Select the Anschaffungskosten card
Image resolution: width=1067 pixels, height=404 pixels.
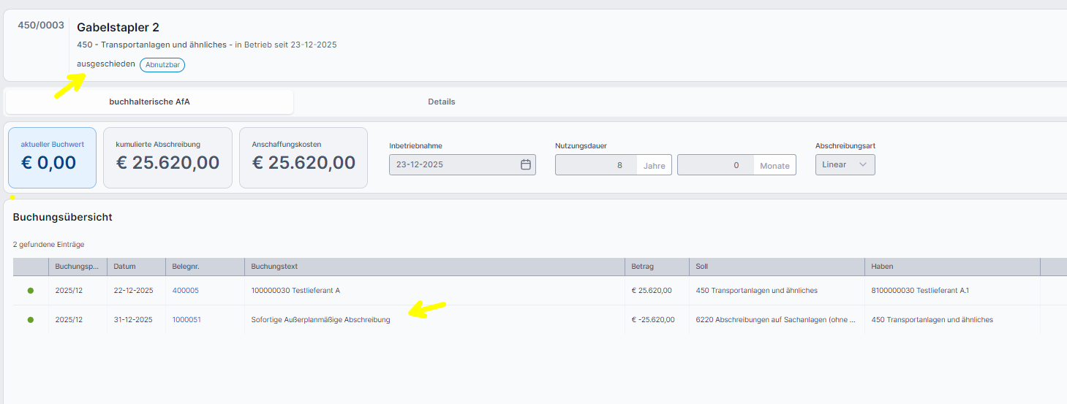303,158
